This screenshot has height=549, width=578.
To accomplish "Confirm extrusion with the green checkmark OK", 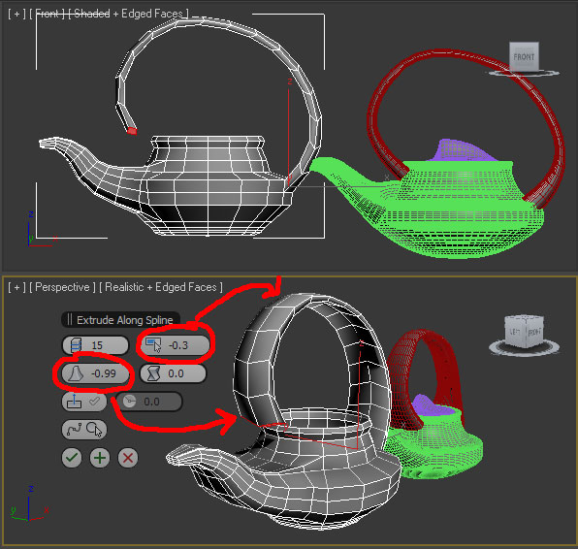I will tap(72, 458).
